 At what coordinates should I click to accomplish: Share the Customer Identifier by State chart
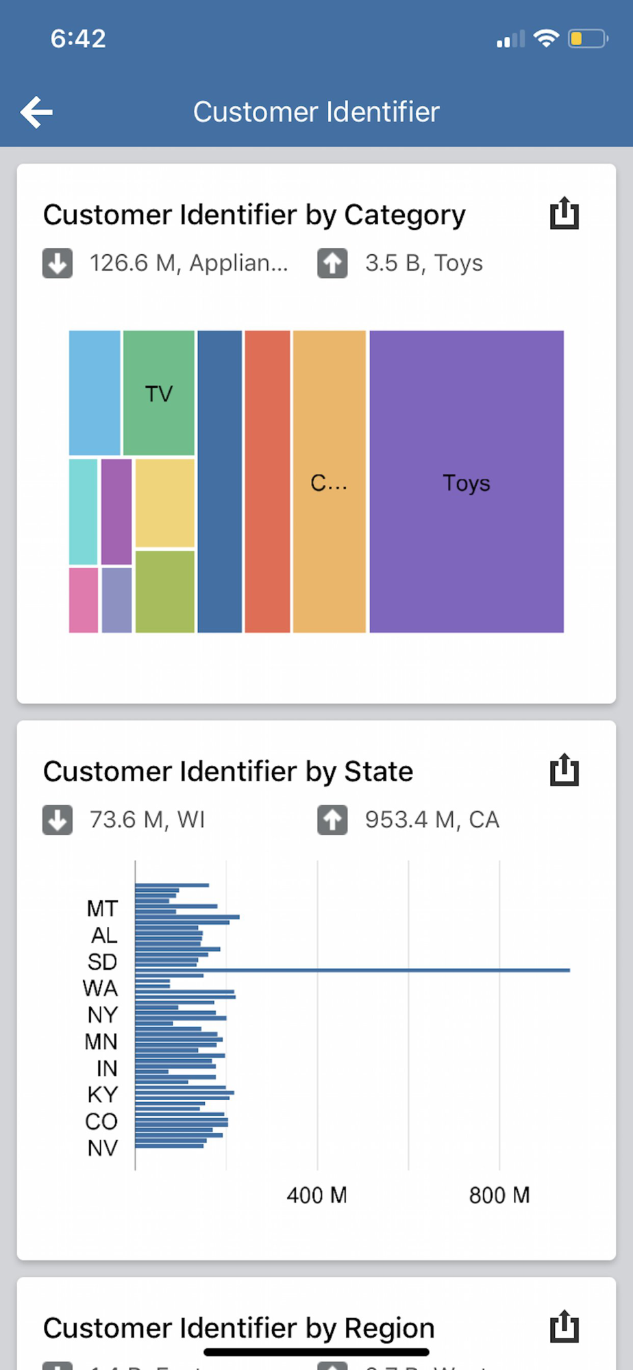[x=564, y=771]
